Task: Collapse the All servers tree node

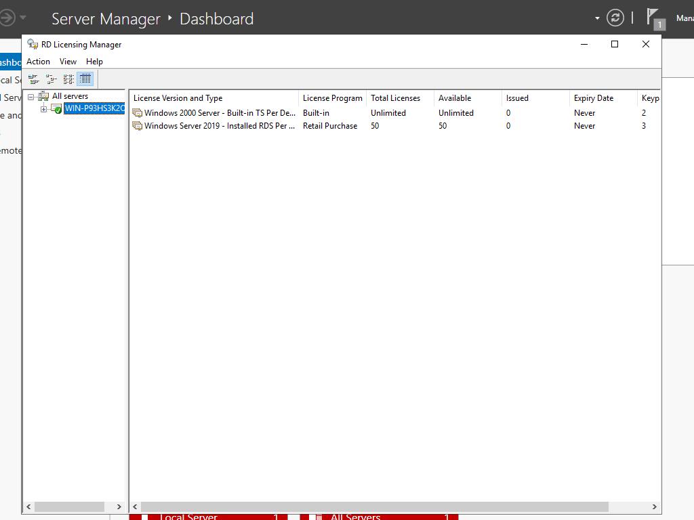Action: [x=31, y=96]
